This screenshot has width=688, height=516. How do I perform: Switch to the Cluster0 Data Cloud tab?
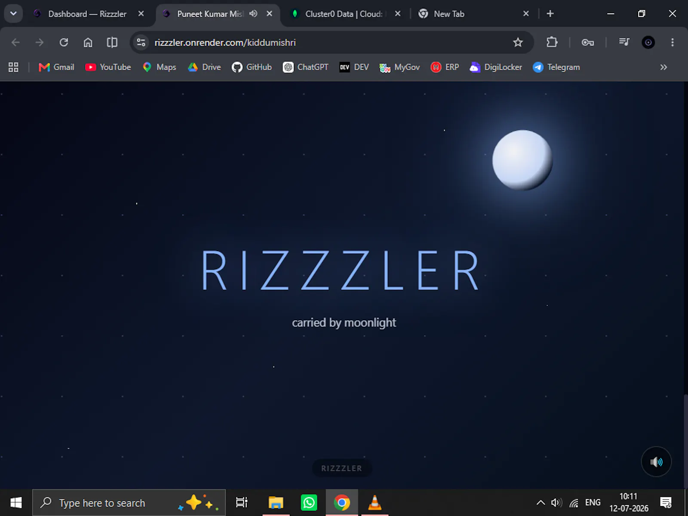click(343, 14)
